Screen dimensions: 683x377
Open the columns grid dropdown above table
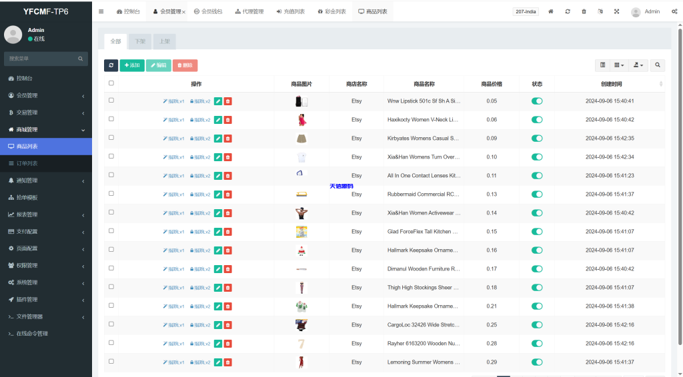pyautogui.click(x=619, y=65)
